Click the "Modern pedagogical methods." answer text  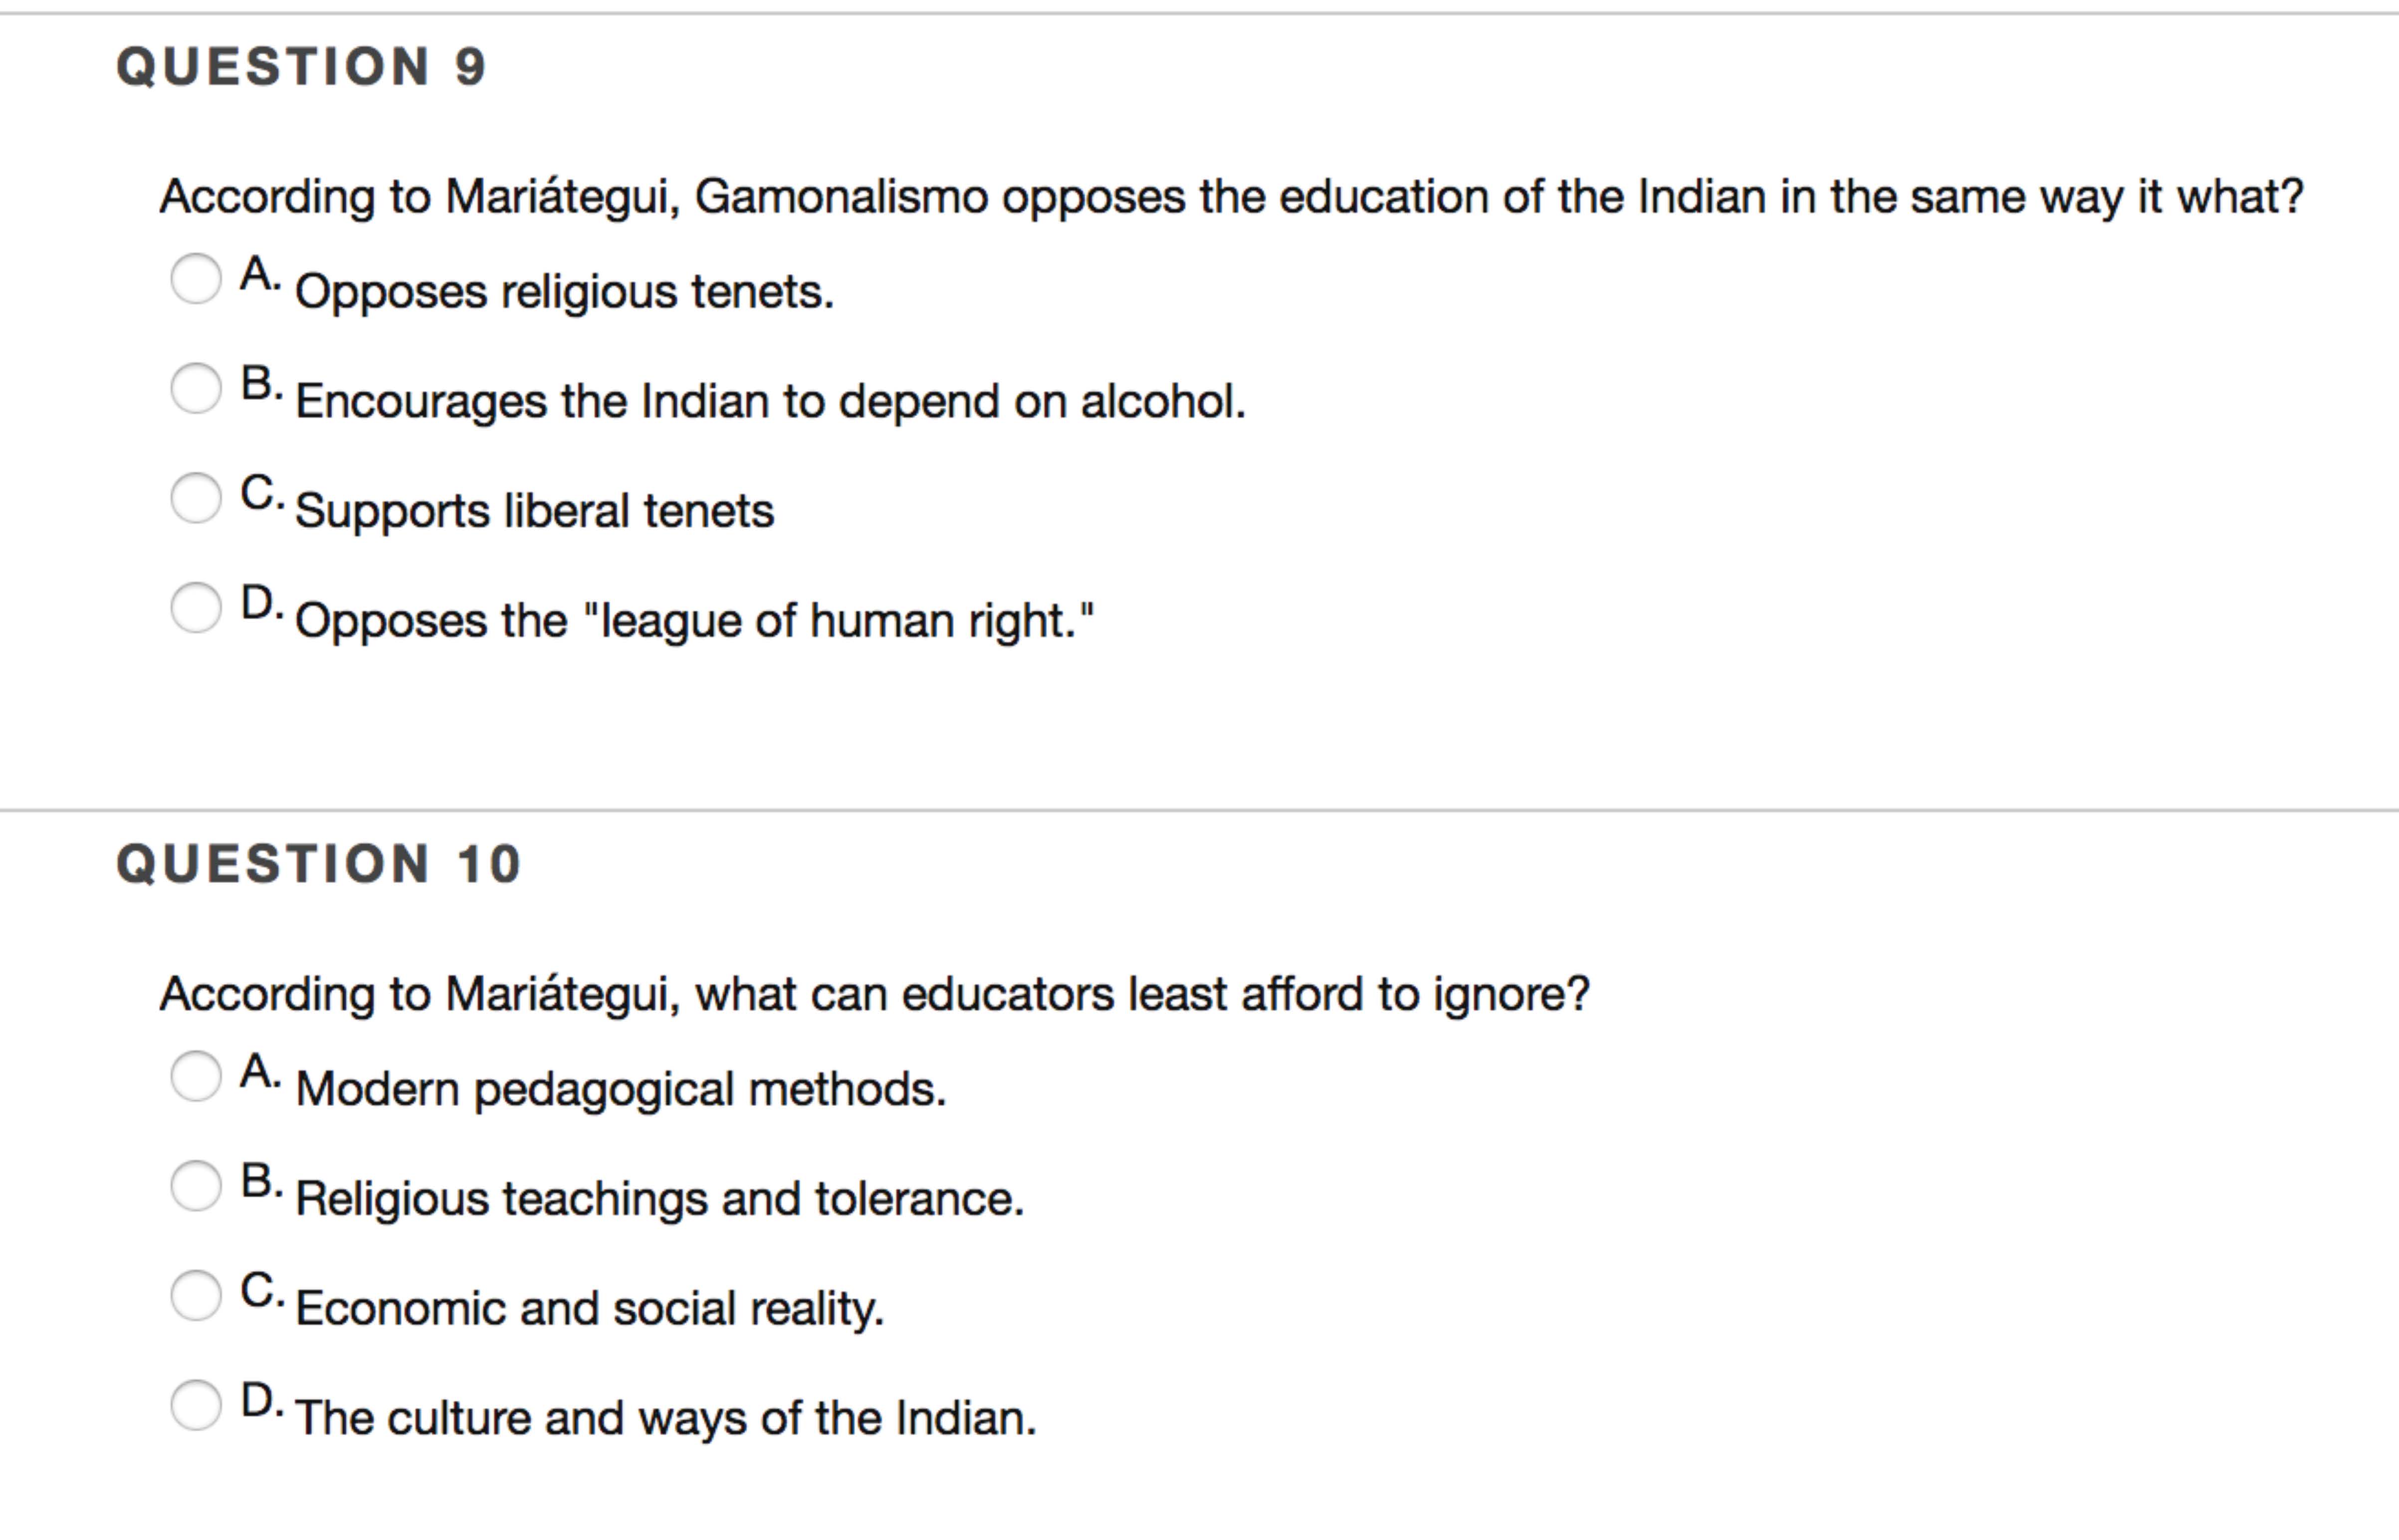pyautogui.click(x=620, y=1089)
